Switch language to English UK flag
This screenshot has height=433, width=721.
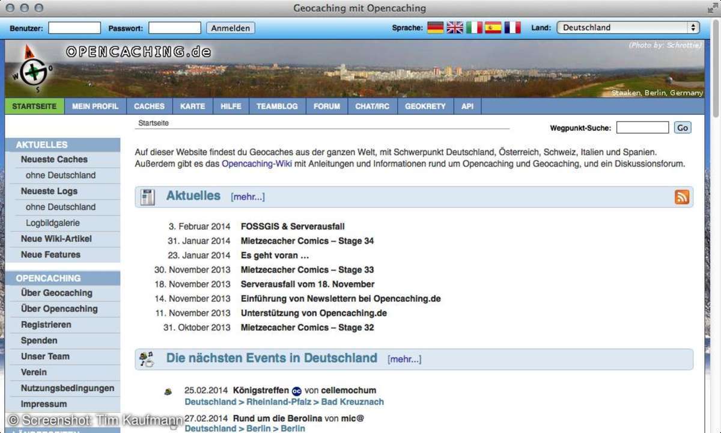point(455,28)
